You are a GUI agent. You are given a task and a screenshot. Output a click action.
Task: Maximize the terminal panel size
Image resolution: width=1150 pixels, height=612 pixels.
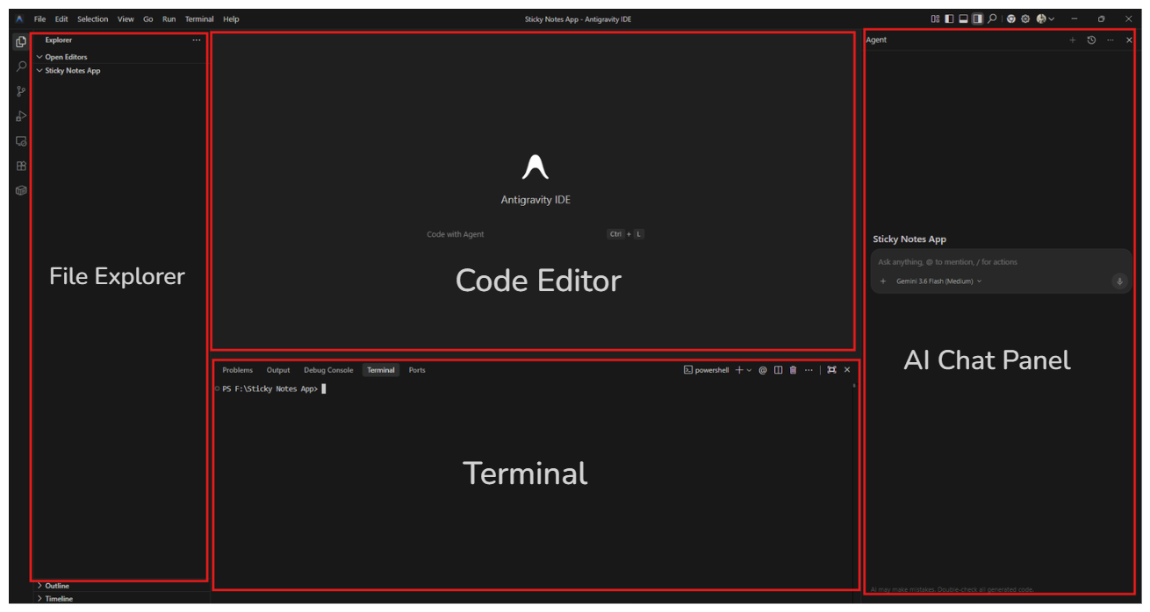(x=831, y=370)
